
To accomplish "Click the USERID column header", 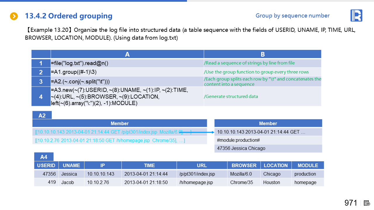I will 46,165.
